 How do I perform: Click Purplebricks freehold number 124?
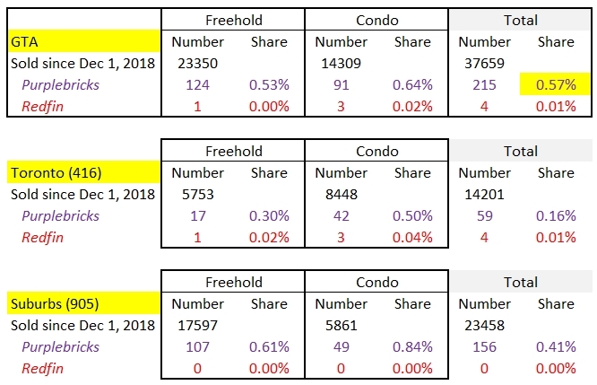(x=191, y=85)
